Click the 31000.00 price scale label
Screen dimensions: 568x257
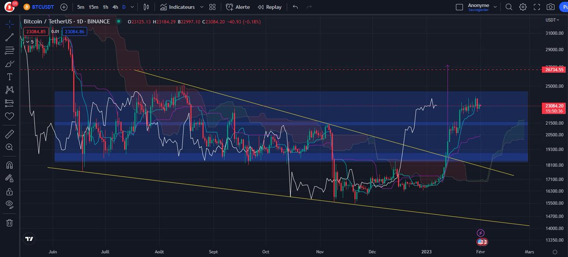[554, 33]
